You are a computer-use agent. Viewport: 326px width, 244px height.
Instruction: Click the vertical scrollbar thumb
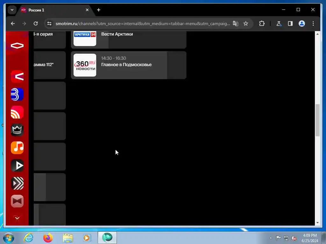(x=317, y=120)
